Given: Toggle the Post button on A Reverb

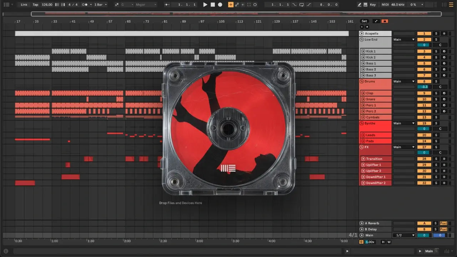Looking at the screenshot, I should [443, 223].
